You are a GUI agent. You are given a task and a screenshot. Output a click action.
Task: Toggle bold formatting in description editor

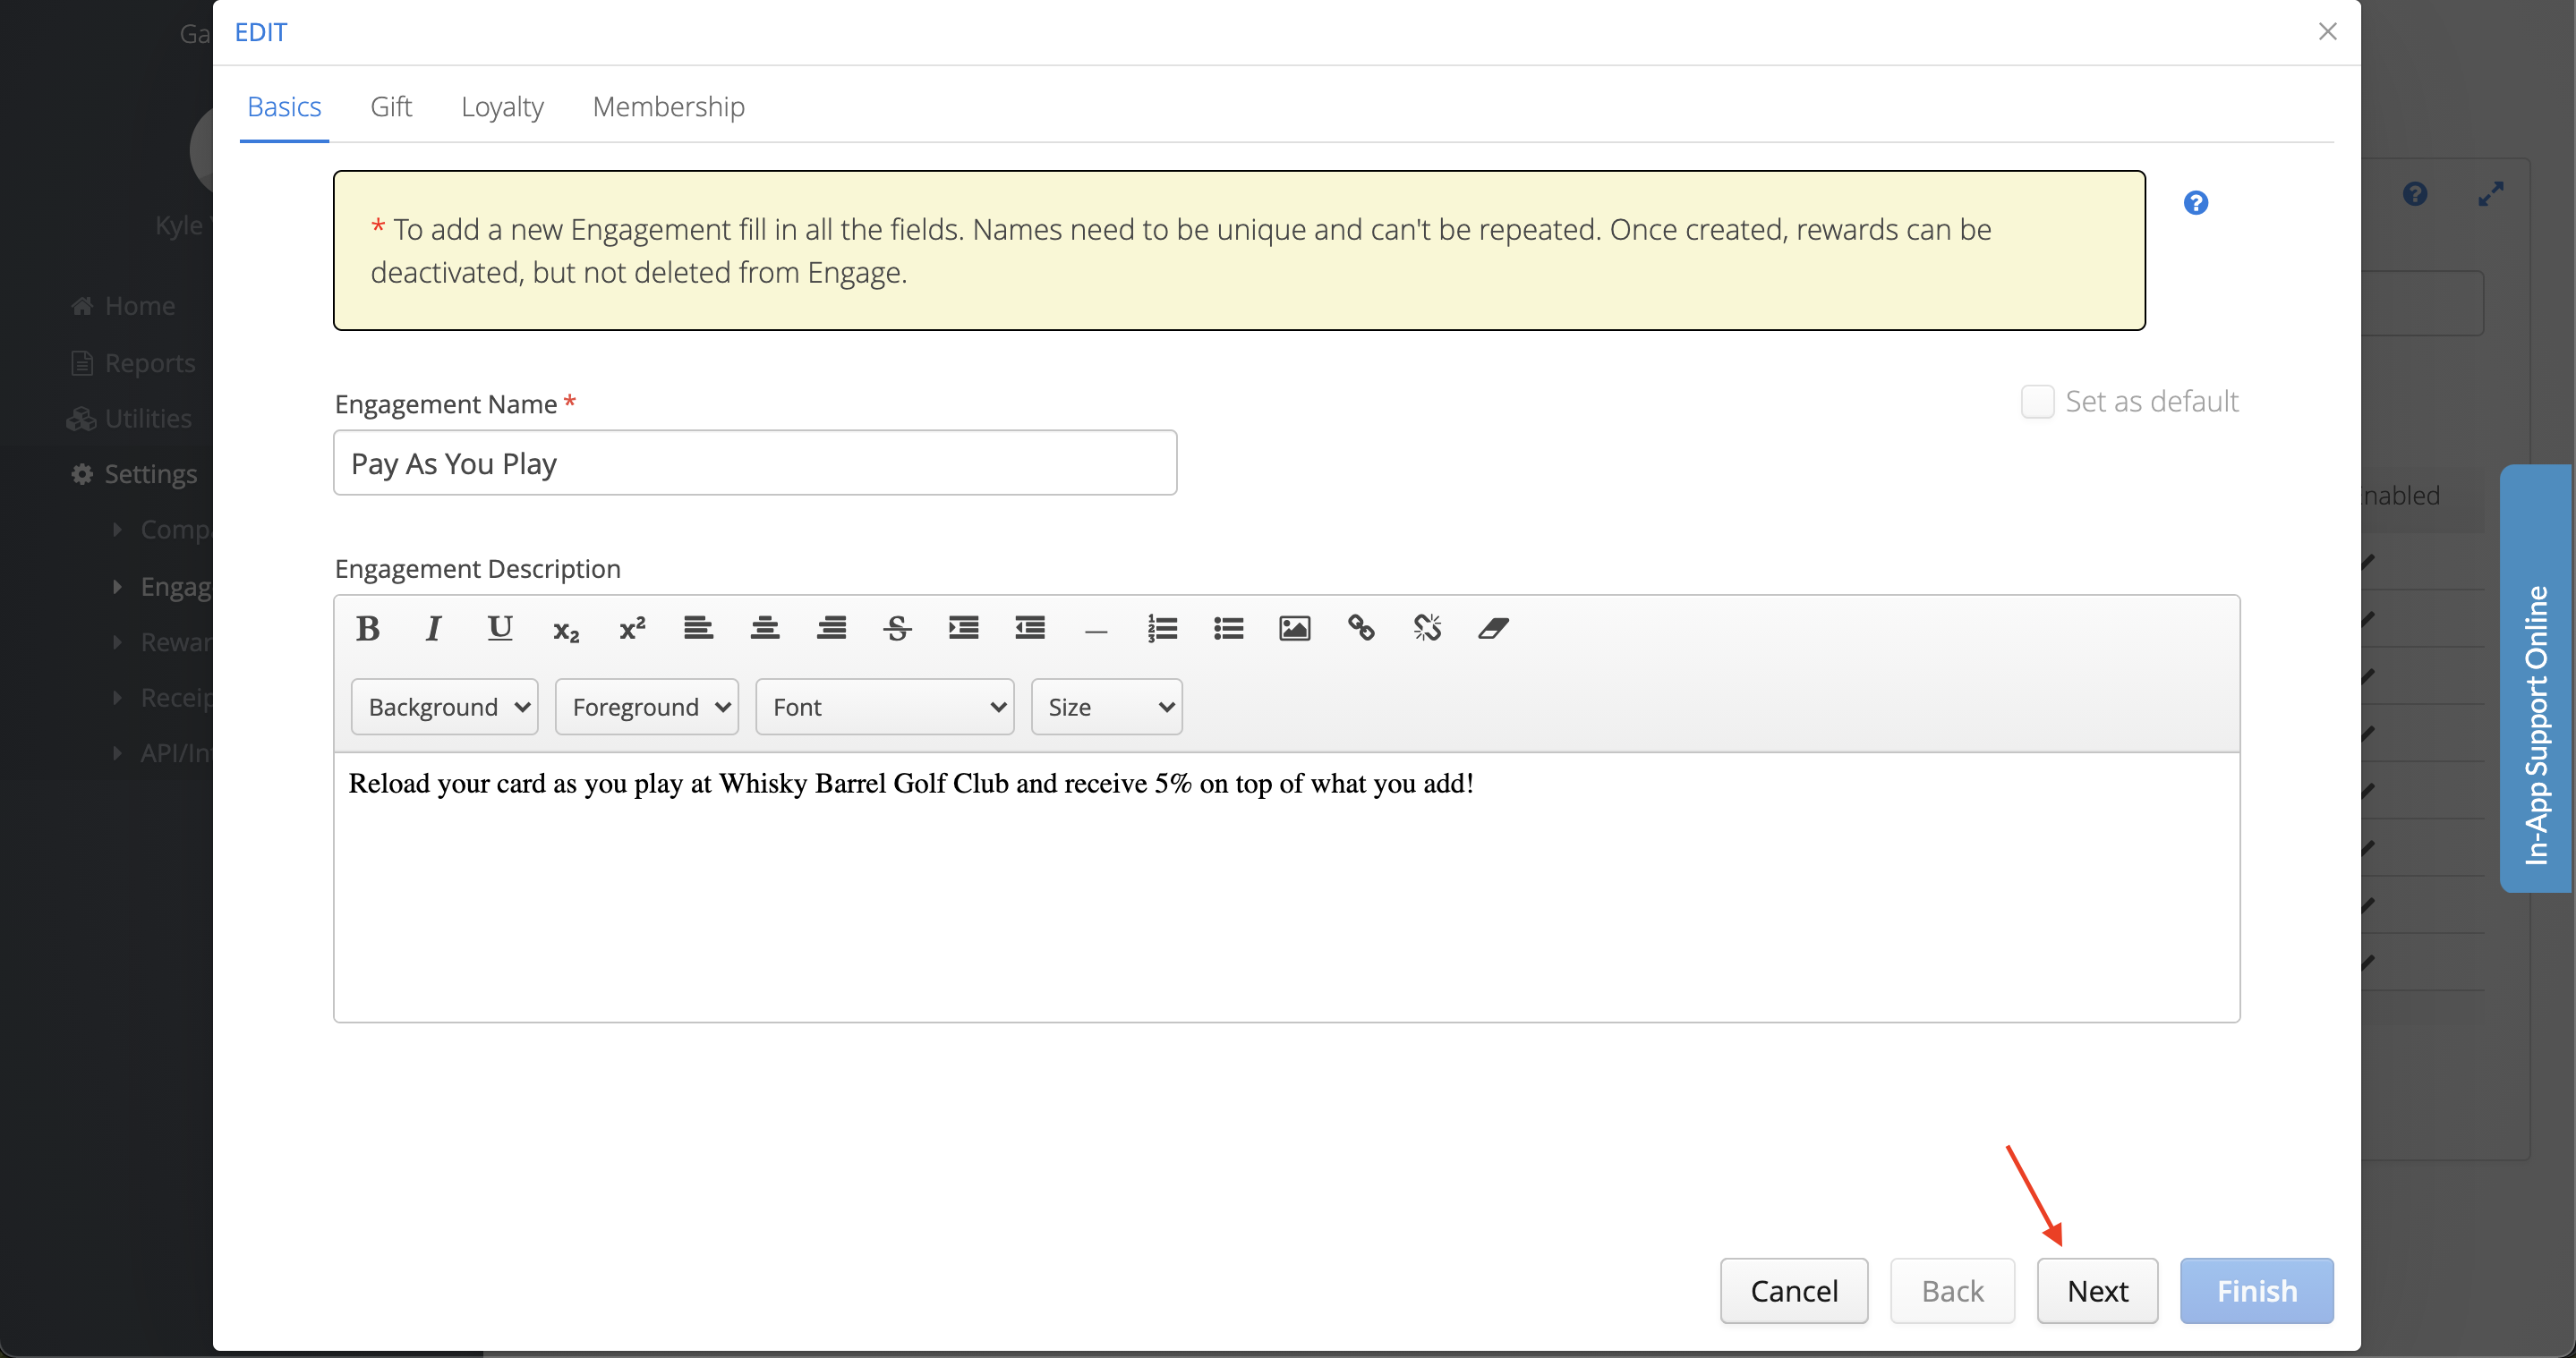click(367, 629)
